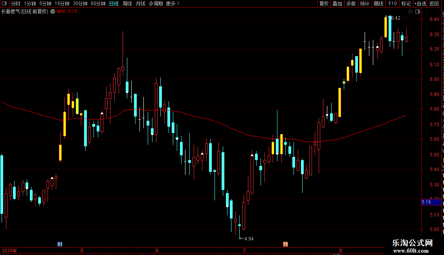Click the 预 forecast marker on timeline
Viewport: 444px width, 255px height.
(x=285, y=244)
